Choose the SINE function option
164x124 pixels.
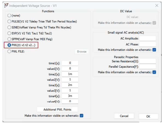[9, 28]
